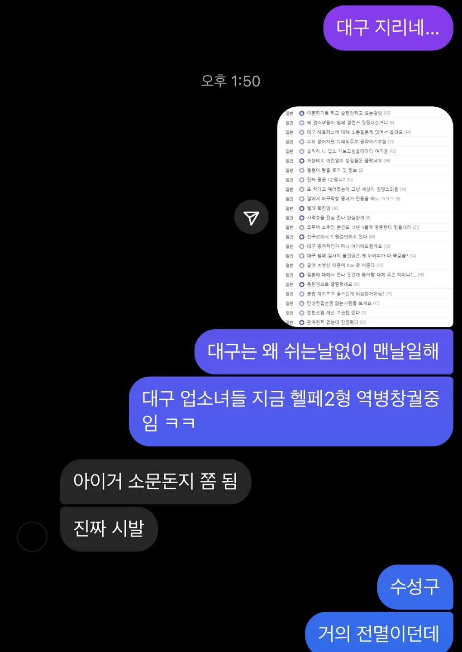Open post '친구셋이서 도원결의하고 왔다'
The width and height of the screenshot is (462, 652).
[337, 237]
